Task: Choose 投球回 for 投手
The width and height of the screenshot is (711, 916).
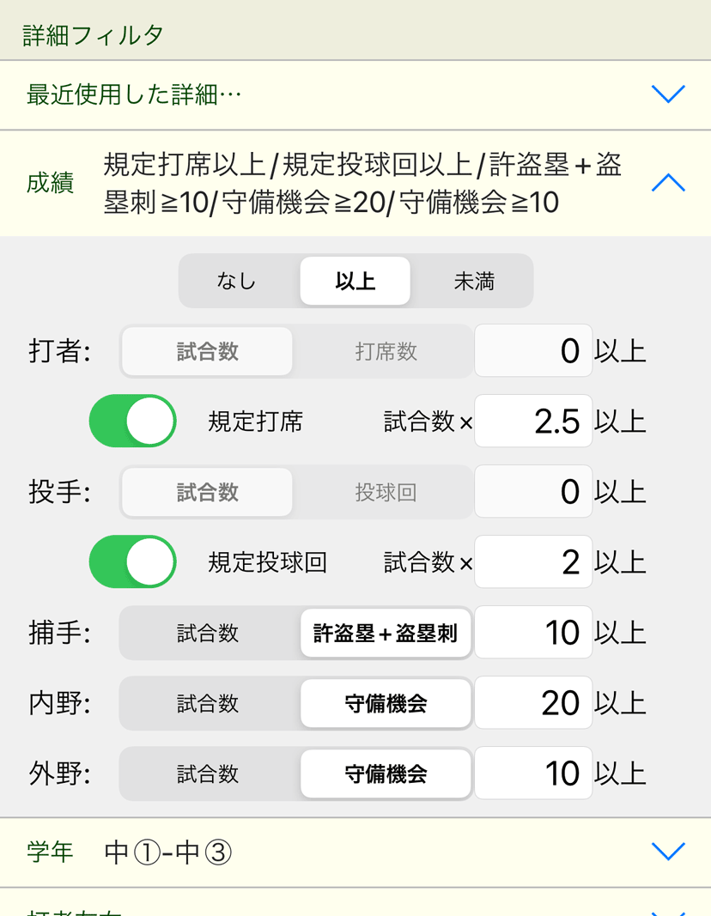Action: tap(386, 492)
